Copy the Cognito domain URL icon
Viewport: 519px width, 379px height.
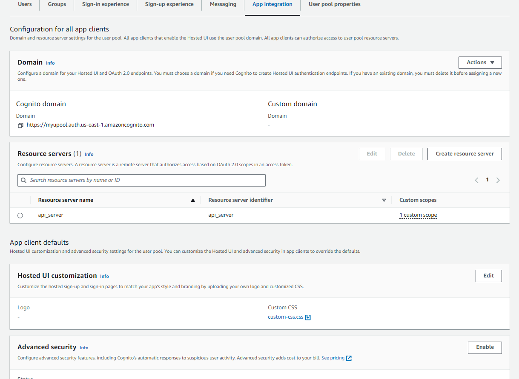[20, 125]
